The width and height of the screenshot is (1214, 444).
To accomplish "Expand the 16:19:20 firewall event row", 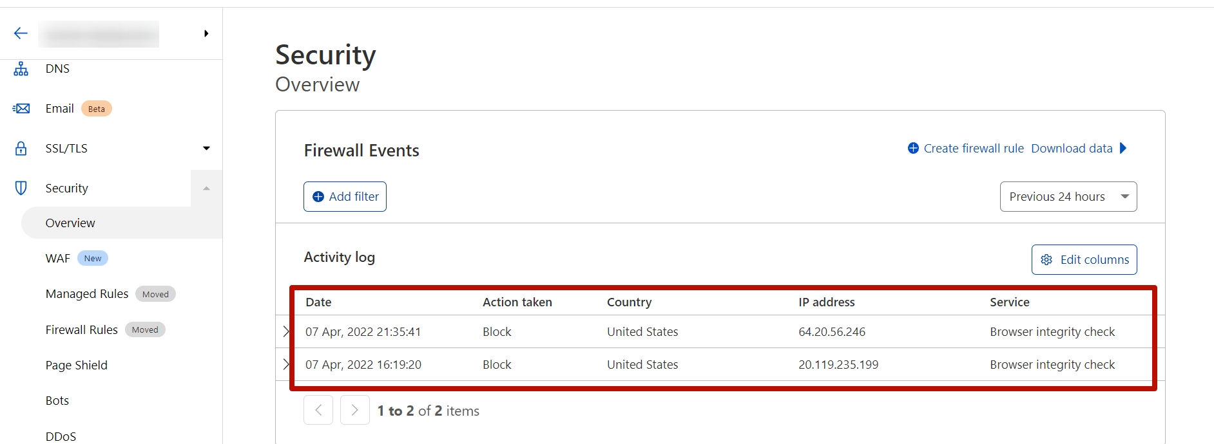I will click(286, 364).
